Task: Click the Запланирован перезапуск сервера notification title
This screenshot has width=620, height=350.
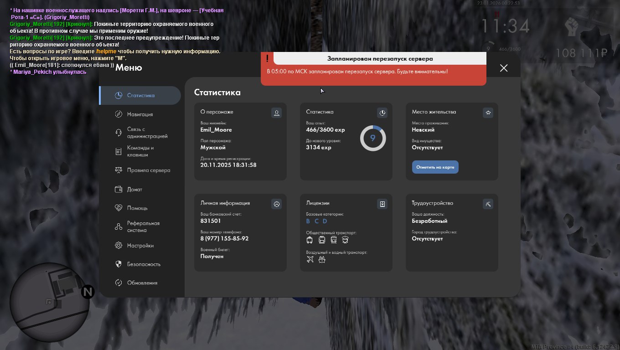Action: click(x=380, y=59)
